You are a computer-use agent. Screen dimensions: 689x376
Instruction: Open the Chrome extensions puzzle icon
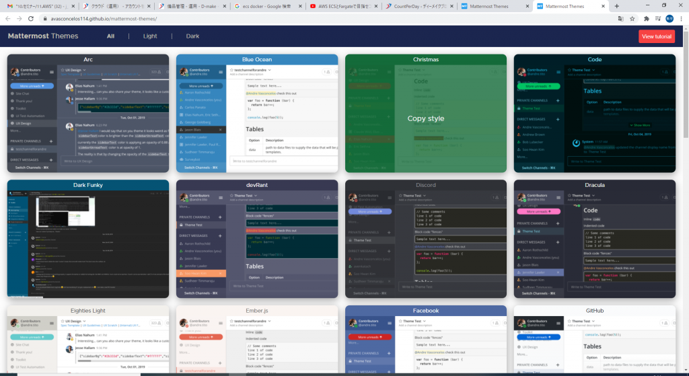[647, 18]
